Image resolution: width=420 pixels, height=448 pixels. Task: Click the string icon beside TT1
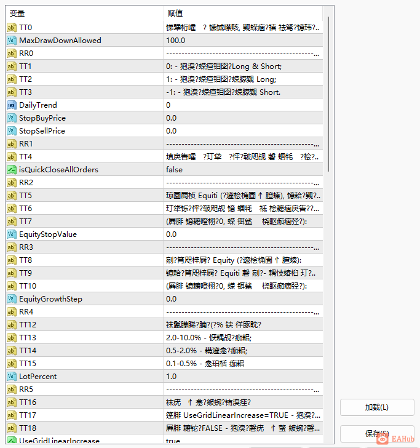(12, 66)
